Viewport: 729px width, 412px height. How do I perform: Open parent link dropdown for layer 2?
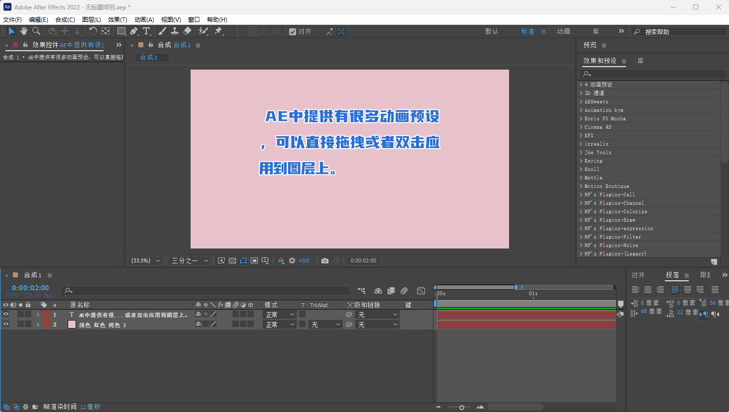[378, 325]
